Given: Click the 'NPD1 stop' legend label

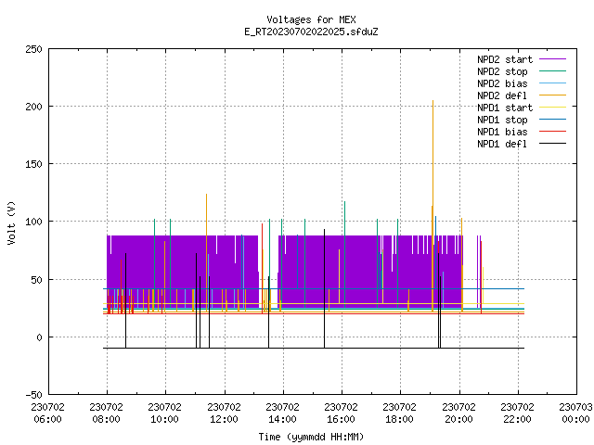Looking at the screenshot, I should point(502,120).
